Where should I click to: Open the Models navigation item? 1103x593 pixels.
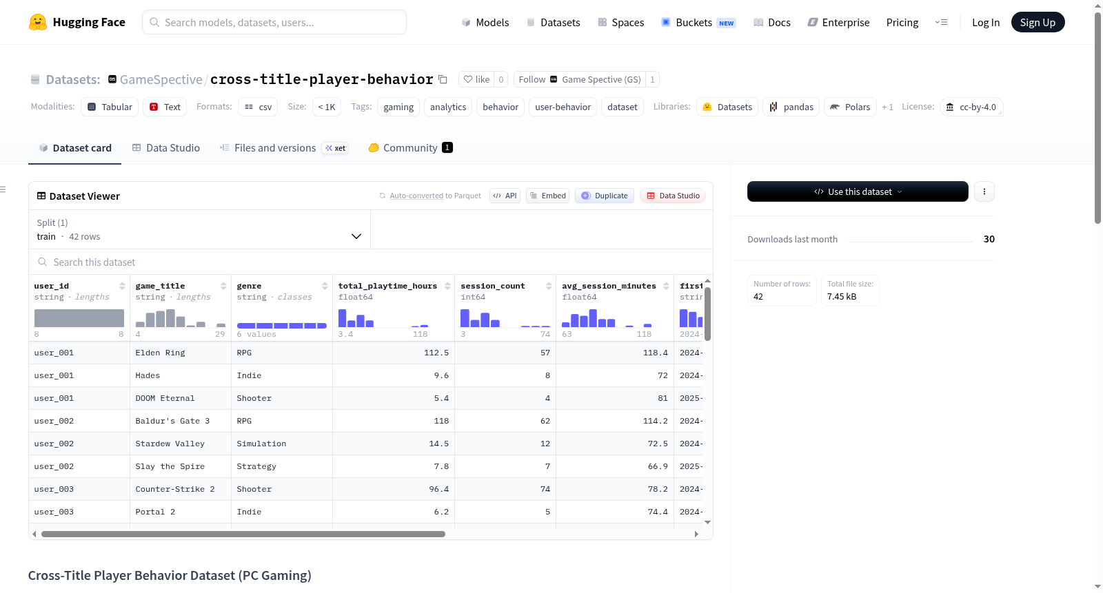(x=485, y=22)
